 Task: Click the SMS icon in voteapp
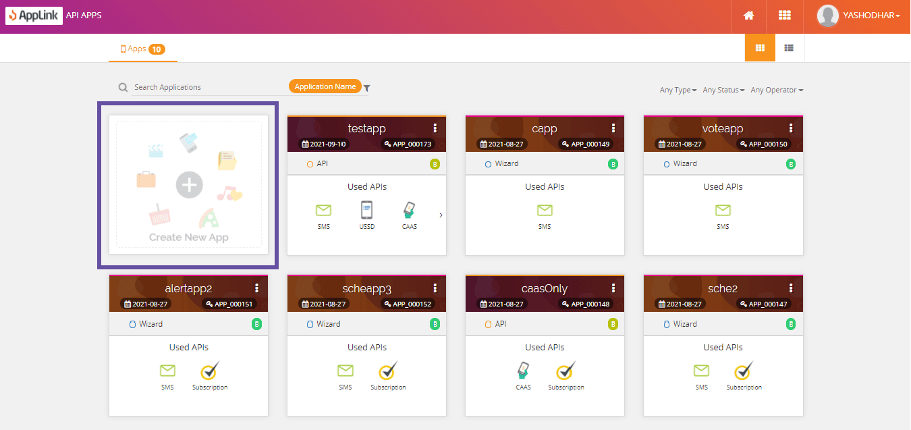click(x=723, y=210)
